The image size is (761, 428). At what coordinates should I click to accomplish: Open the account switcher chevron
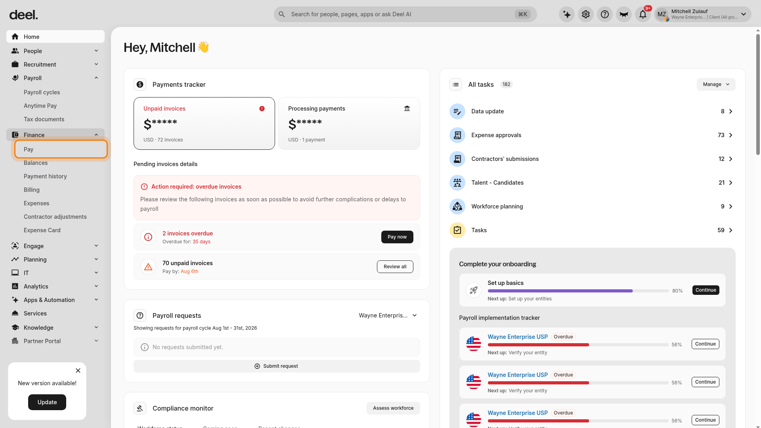[744, 14]
